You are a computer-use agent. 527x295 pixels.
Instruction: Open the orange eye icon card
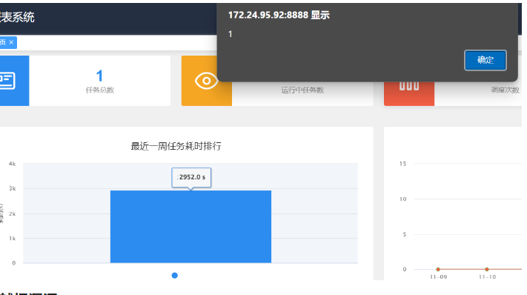coord(206,81)
